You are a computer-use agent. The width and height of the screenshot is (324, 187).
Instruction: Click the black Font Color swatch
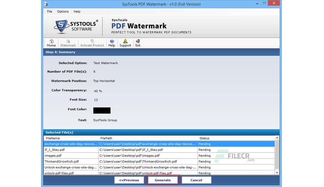point(102,110)
